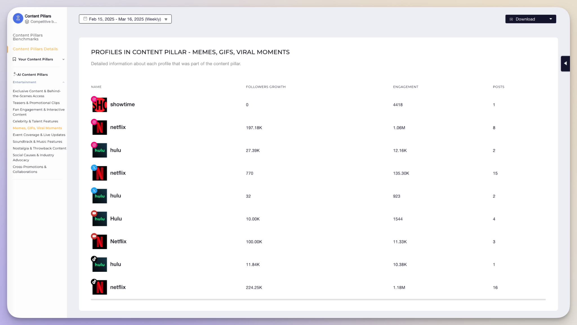Image resolution: width=577 pixels, height=325 pixels.
Task: Click the X badge on hulu row with 923 engagement
Action: click(94, 190)
